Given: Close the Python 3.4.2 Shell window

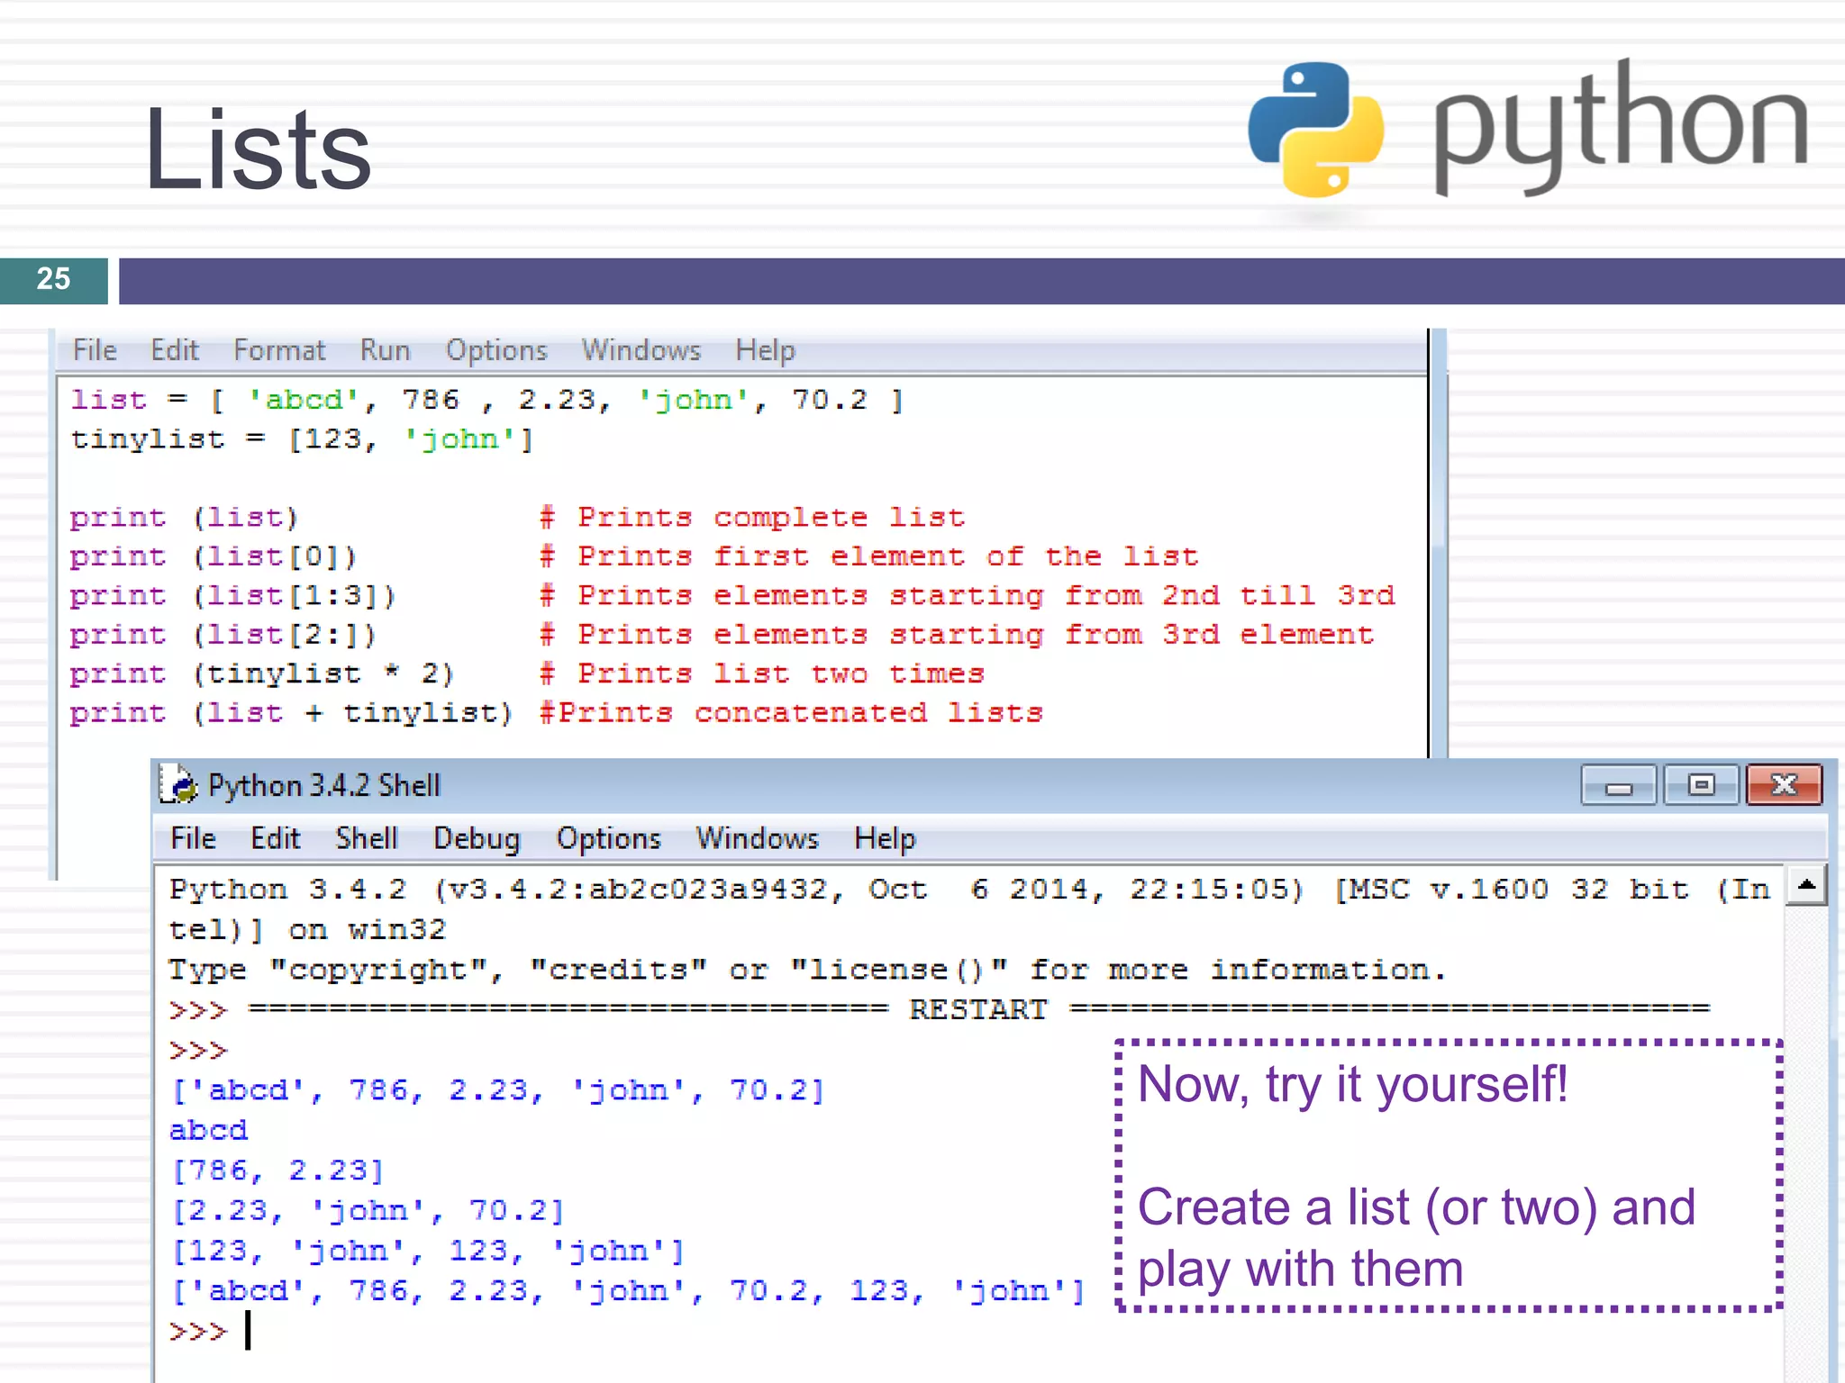Looking at the screenshot, I should [x=1784, y=785].
